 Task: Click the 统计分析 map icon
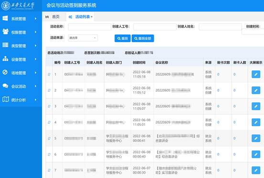click(6, 99)
